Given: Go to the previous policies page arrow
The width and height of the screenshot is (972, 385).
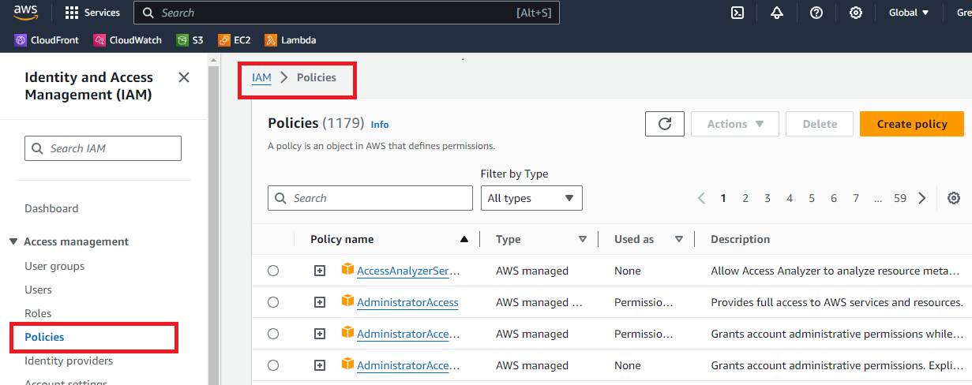Looking at the screenshot, I should tap(701, 198).
